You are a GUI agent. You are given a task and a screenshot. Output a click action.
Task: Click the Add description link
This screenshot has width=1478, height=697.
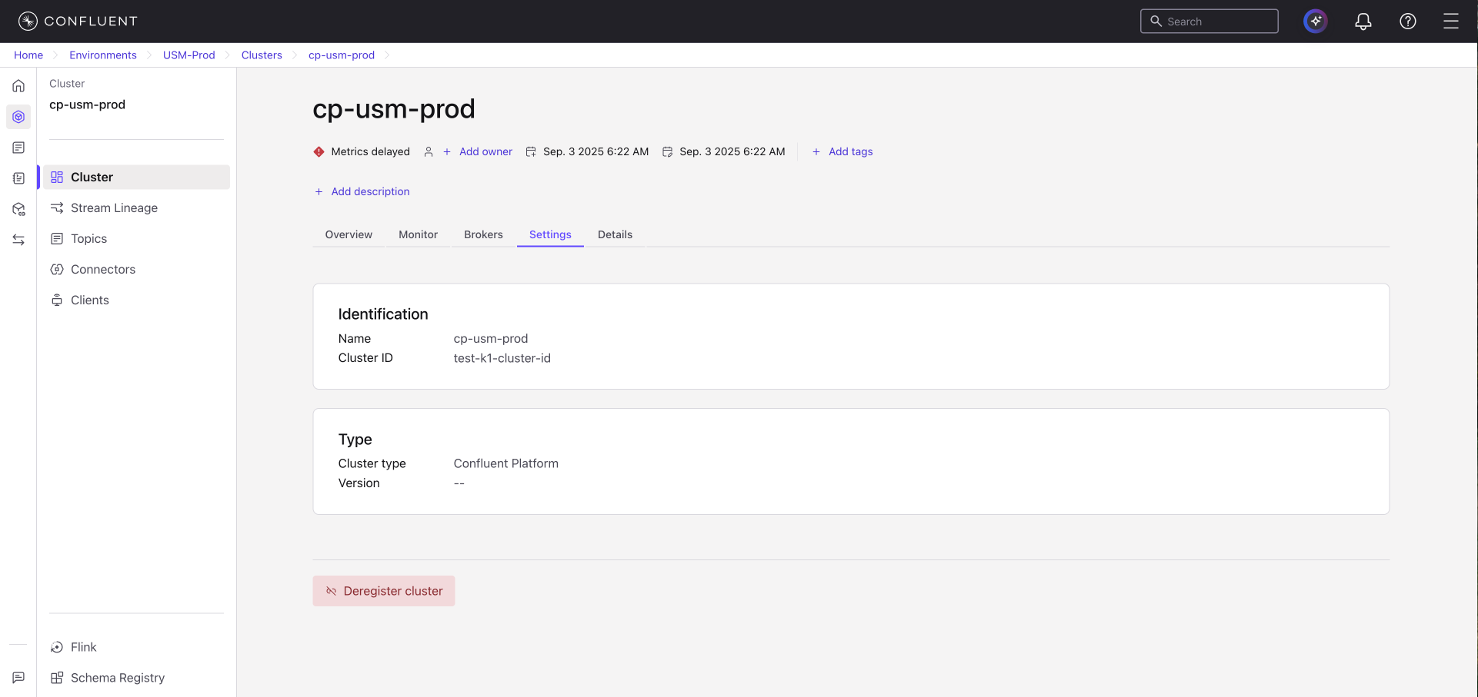[370, 192]
